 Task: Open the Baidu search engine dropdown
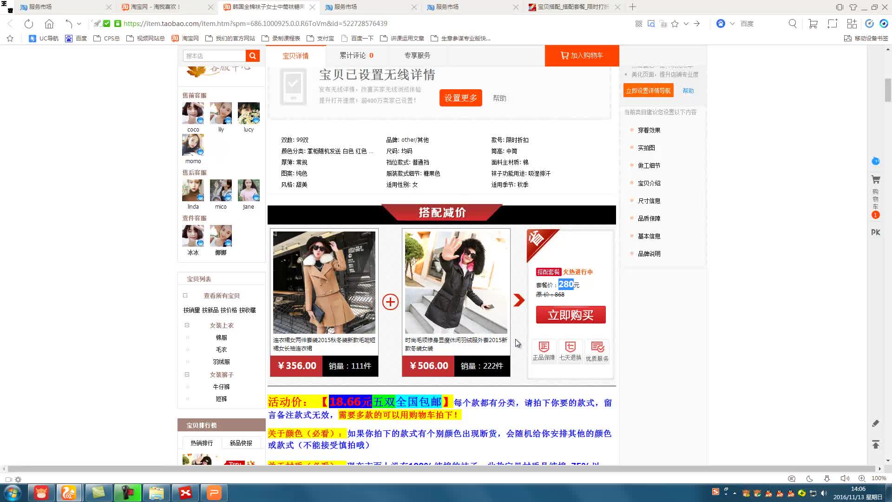pos(732,24)
